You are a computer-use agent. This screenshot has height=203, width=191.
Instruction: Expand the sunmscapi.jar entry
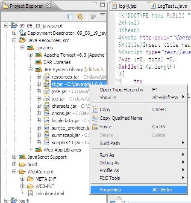coord(38,135)
